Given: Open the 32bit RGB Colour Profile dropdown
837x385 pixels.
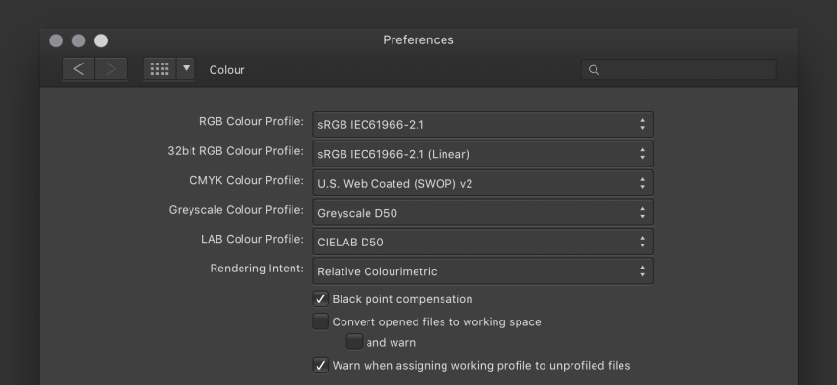Looking at the screenshot, I should [x=483, y=153].
